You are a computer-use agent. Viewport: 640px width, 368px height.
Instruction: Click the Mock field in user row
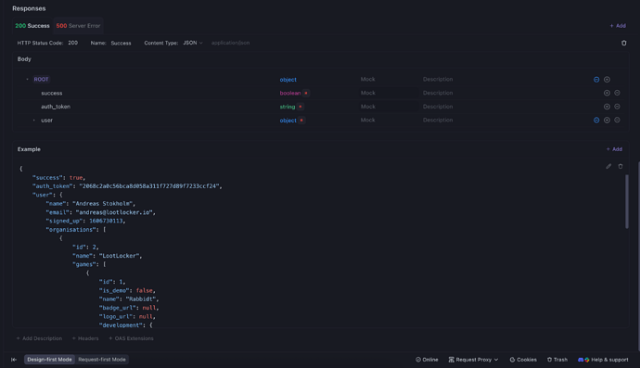[x=367, y=120]
